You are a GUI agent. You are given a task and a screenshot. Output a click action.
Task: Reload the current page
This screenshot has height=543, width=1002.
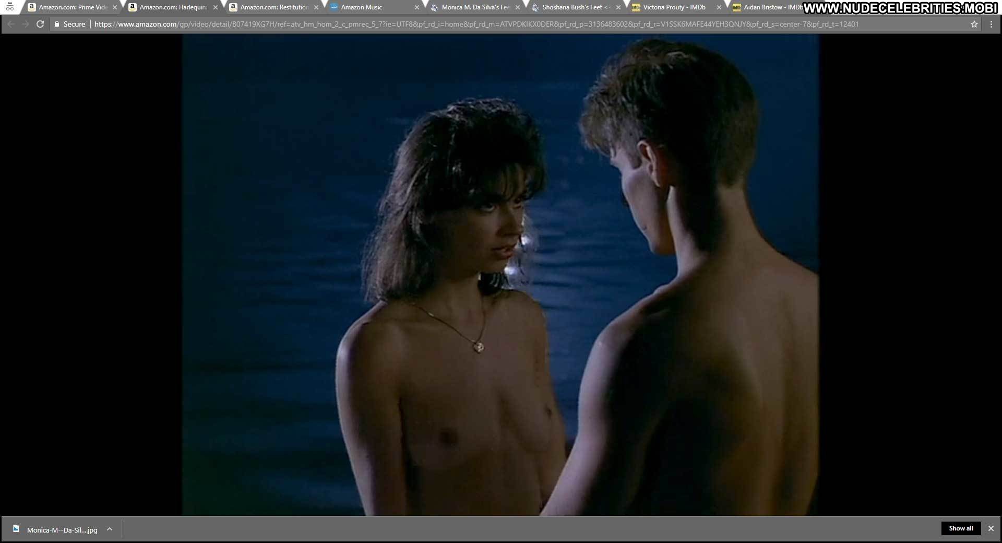coord(40,24)
